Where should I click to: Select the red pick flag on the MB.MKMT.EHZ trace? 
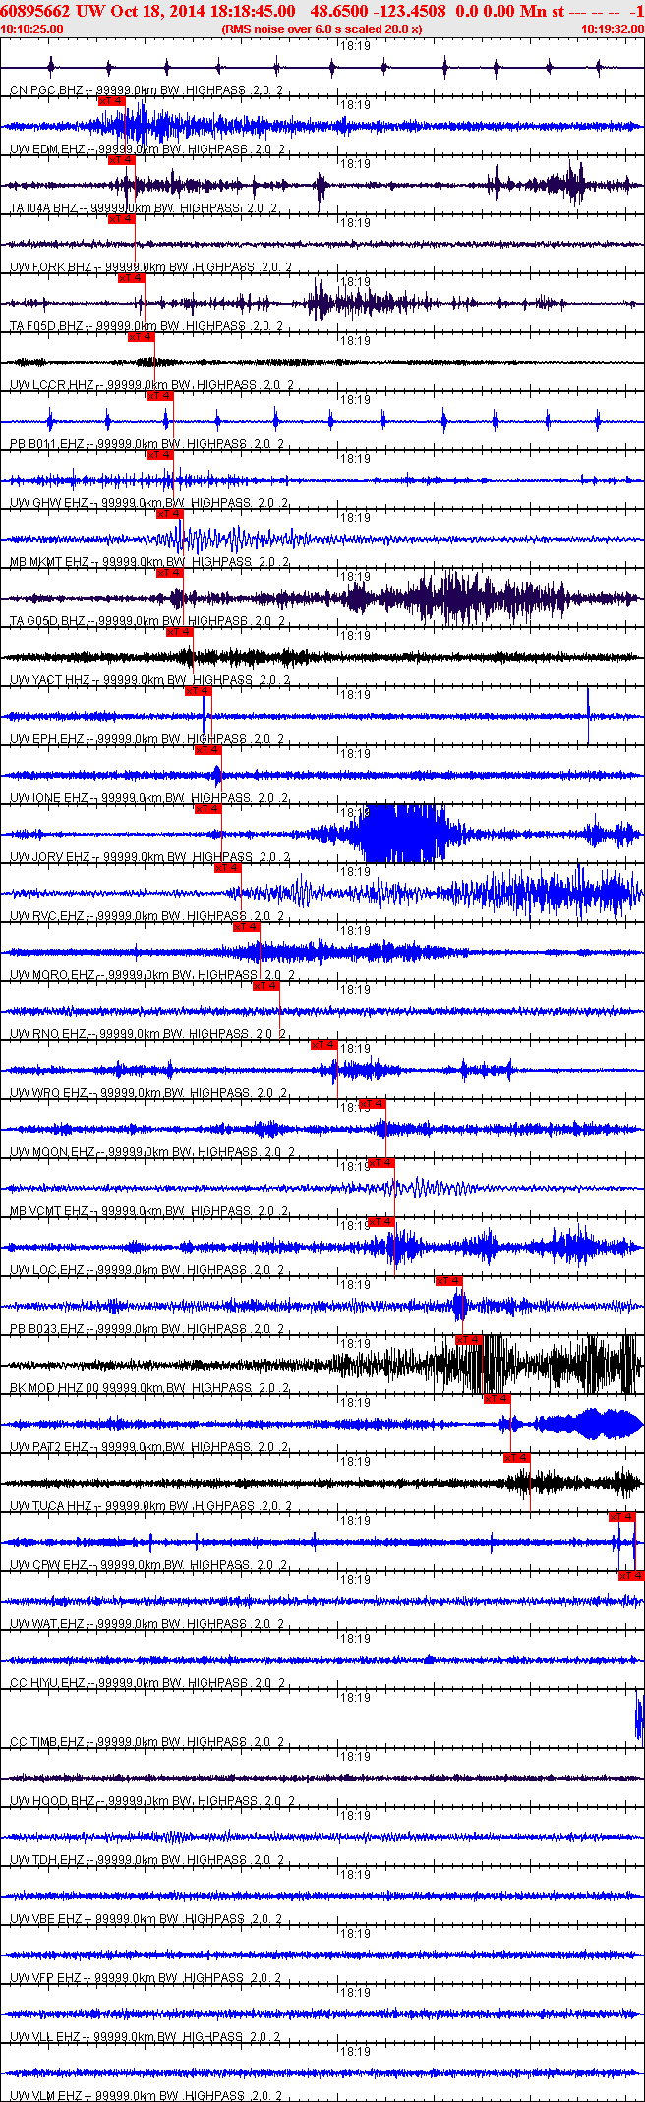170,513
